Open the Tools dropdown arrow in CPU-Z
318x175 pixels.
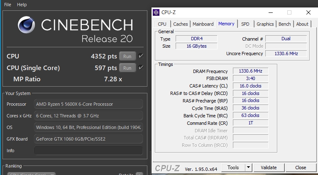pos(248,168)
